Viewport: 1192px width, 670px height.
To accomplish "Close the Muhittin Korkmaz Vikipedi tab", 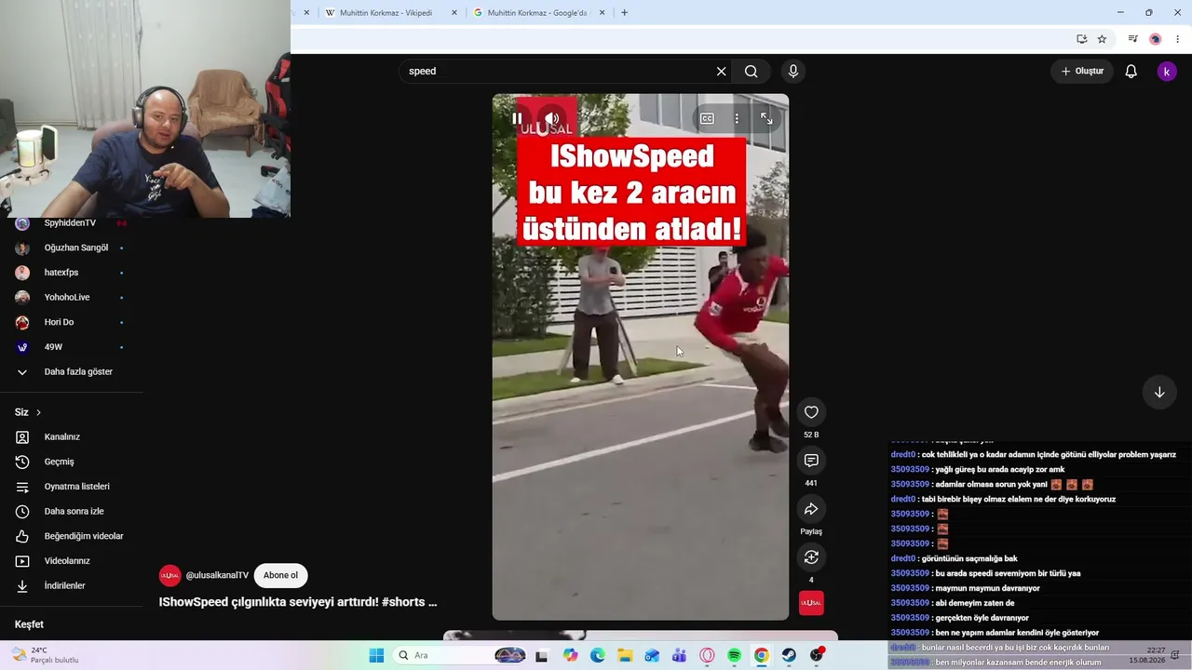I will (x=454, y=13).
